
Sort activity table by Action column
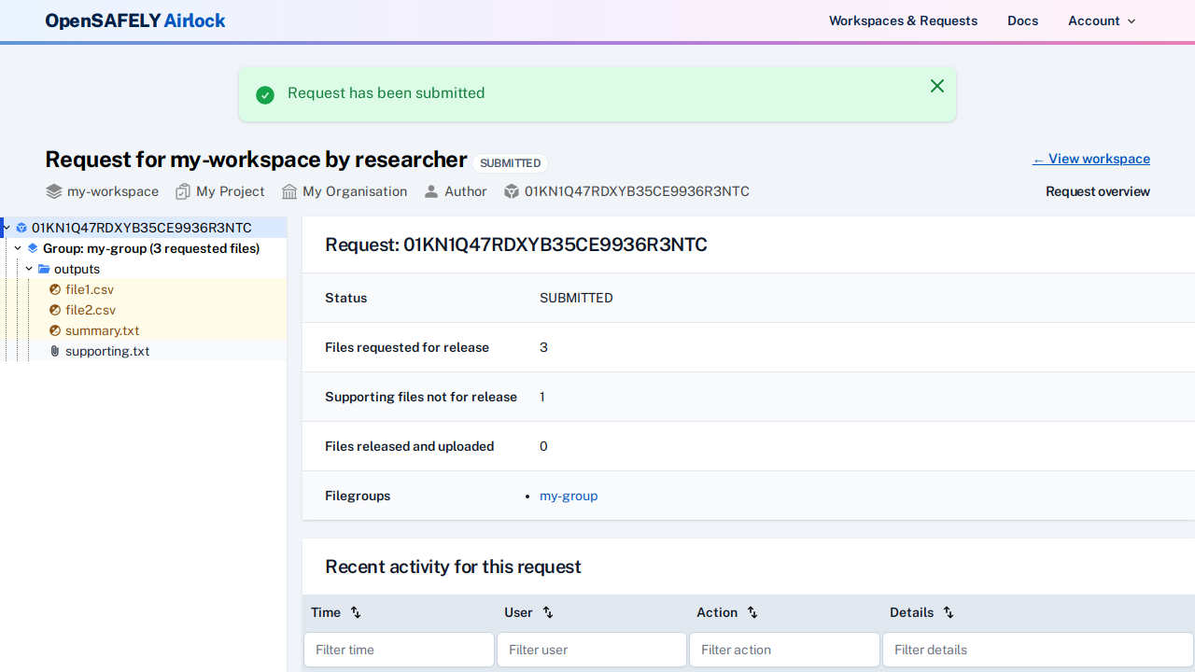(x=752, y=612)
